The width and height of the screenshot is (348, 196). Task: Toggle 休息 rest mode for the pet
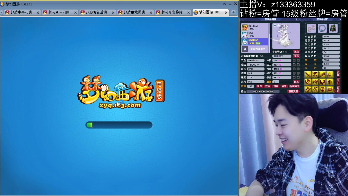point(296,51)
